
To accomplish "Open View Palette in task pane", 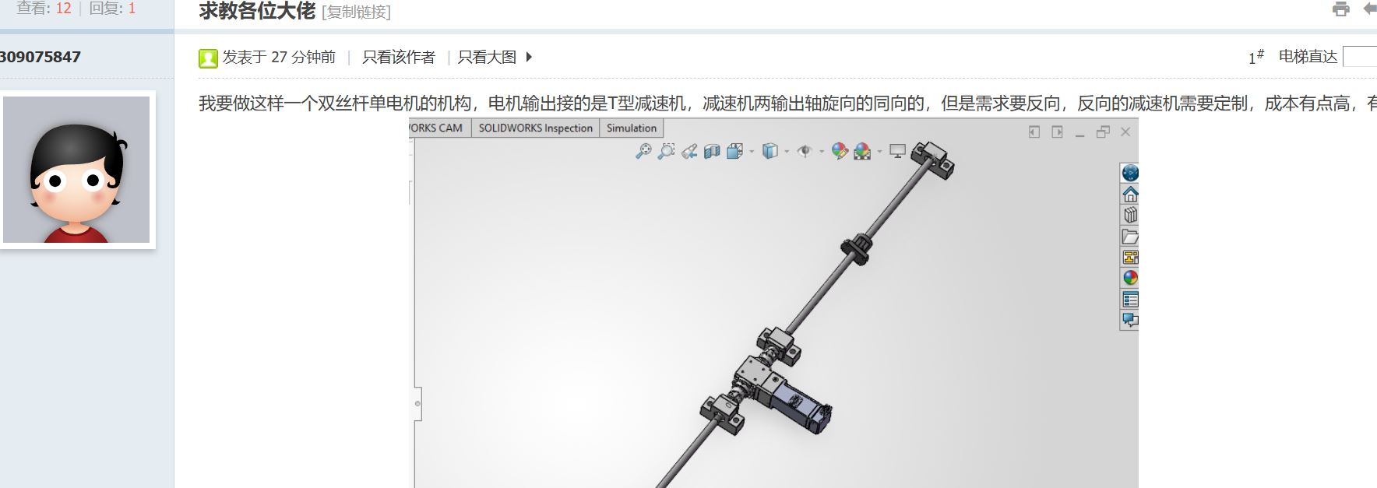I will [x=1130, y=258].
